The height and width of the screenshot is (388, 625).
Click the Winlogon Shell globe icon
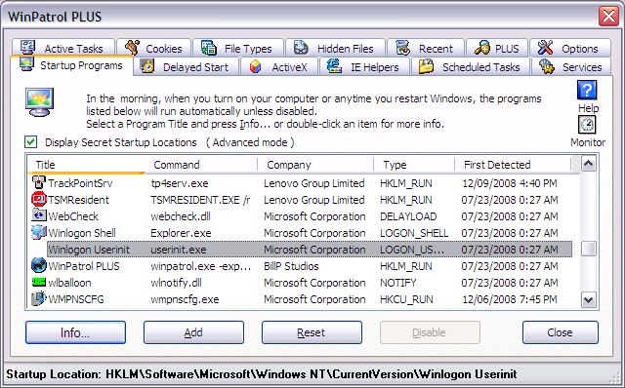coord(39,232)
